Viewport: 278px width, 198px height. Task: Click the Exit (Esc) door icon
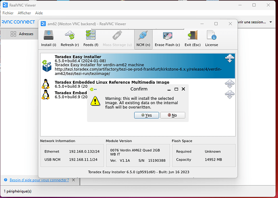(x=193, y=35)
